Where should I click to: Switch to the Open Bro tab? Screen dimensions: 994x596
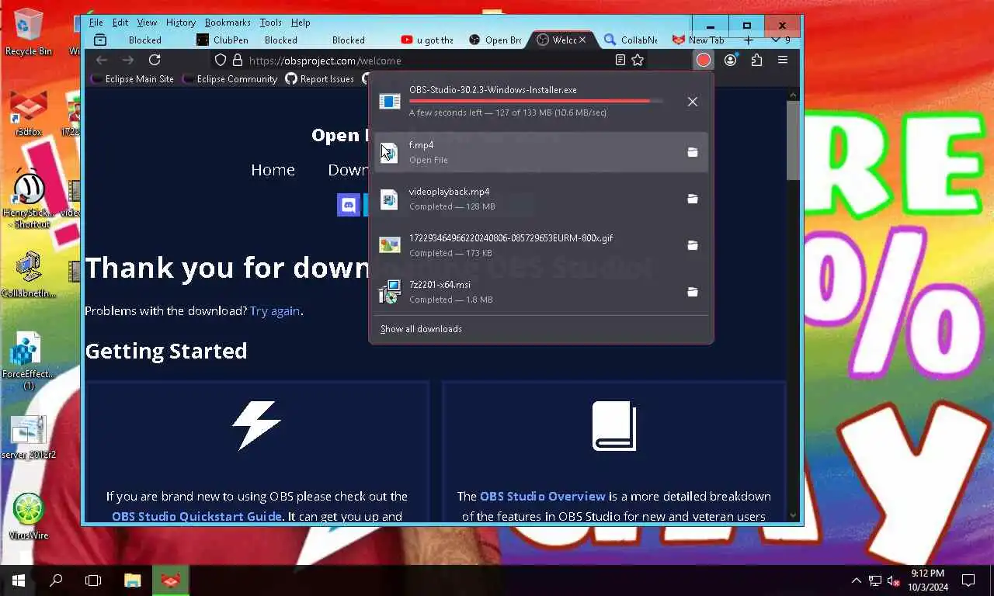click(495, 40)
